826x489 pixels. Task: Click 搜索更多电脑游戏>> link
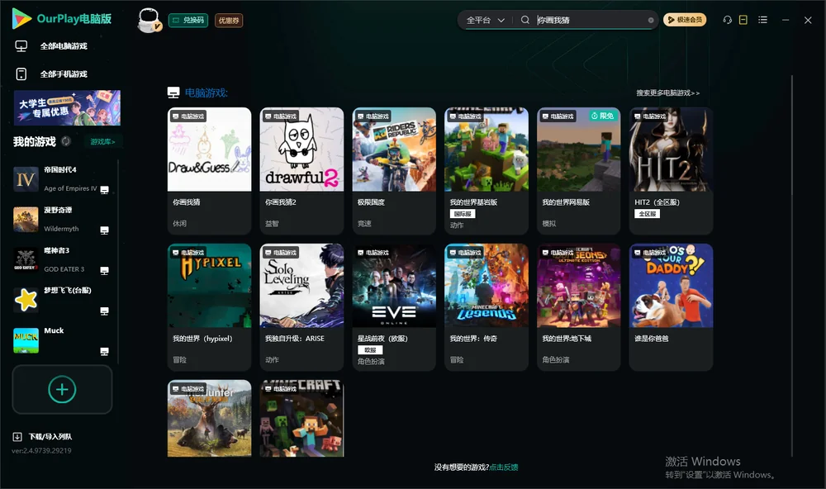668,93
